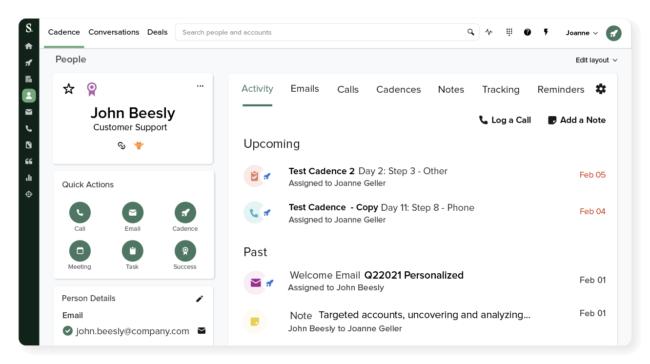Expand the Edit layout dropdown
Viewport: 650px width, 364px height.
[x=596, y=60]
